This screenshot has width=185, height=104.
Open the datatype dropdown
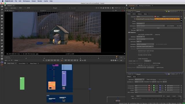click(x=140, y=37)
